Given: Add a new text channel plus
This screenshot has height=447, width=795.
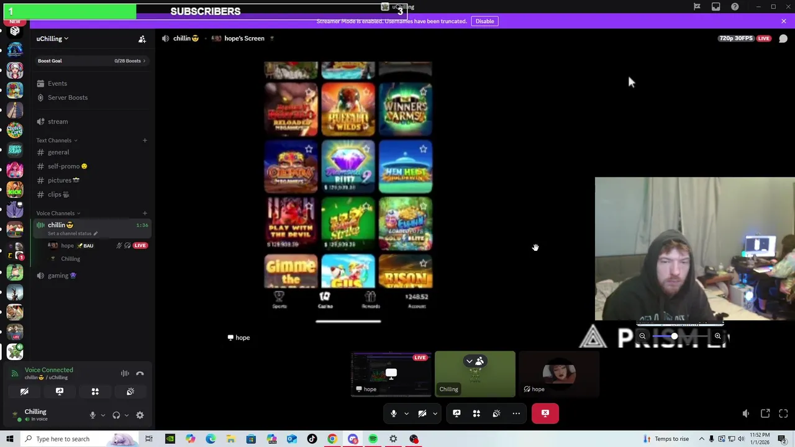Looking at the screenshot, I should click(145, 140).
